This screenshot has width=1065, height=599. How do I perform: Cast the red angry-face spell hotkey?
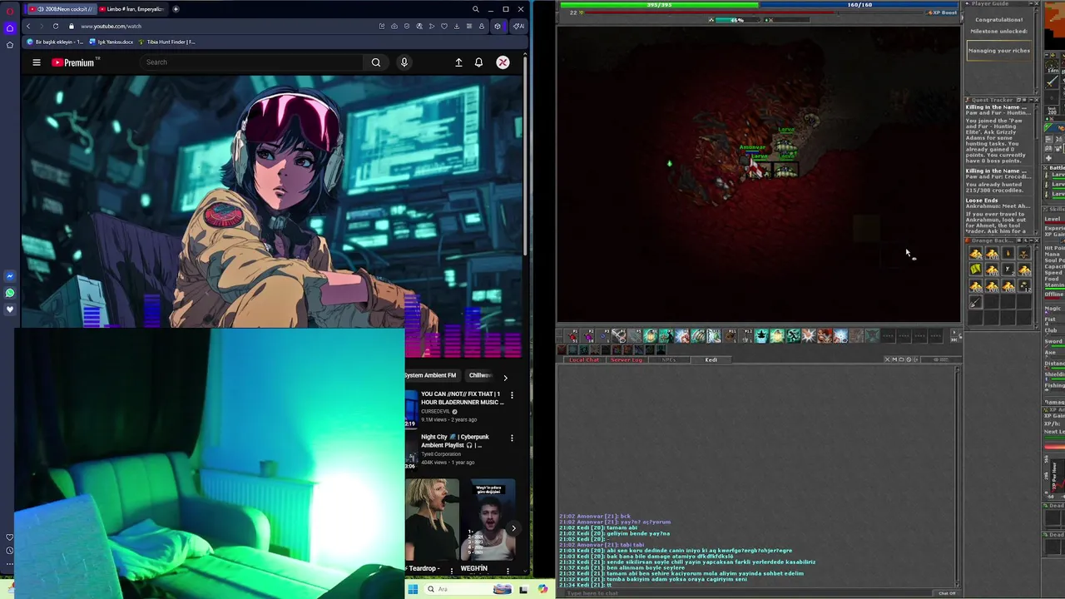click(x=825, y=336)
